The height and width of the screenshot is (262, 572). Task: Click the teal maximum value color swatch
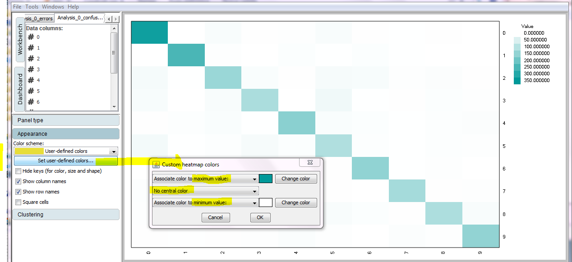[x=266, y=179]
